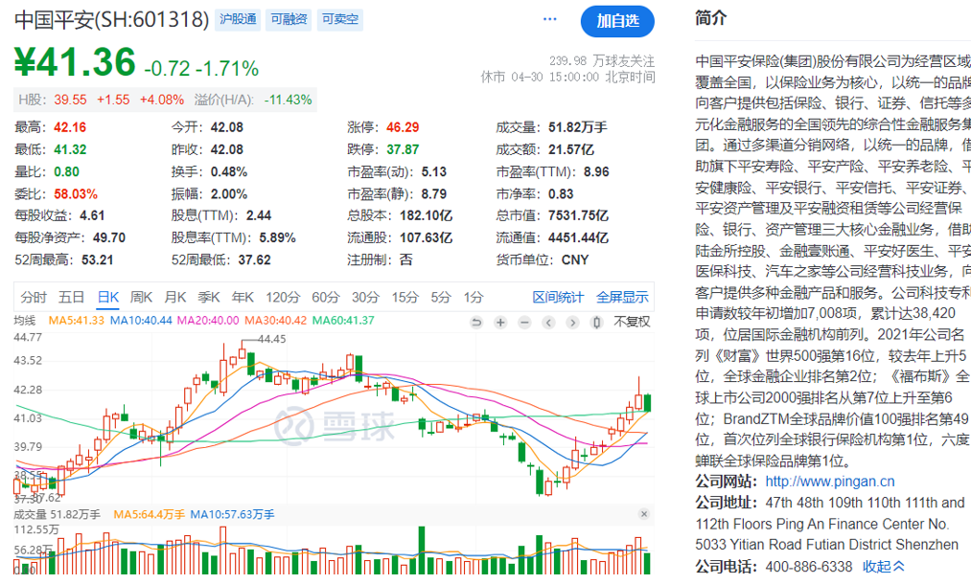
Task: Click the 涨停 value 46.29
Action: point(403,127)
